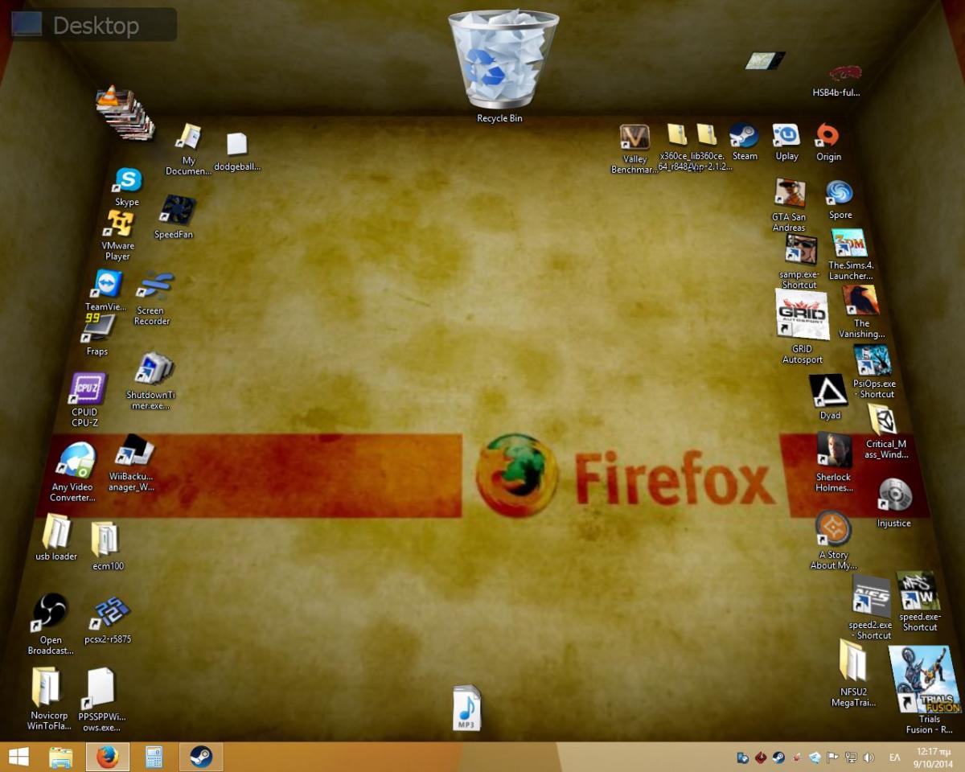Screen dimensions: 965x772
Task: Open A Story About My Uncle shortcut
Action: click(x=834, y=528)
